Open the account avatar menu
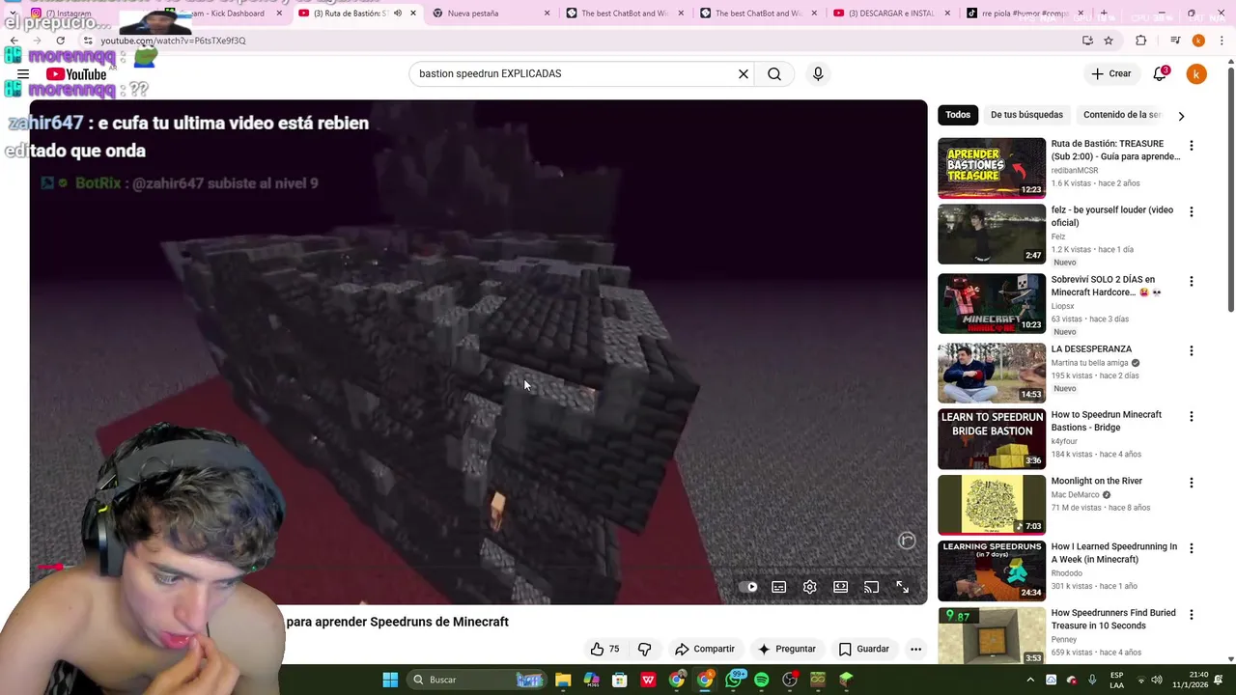 (x=1196, y=73)
